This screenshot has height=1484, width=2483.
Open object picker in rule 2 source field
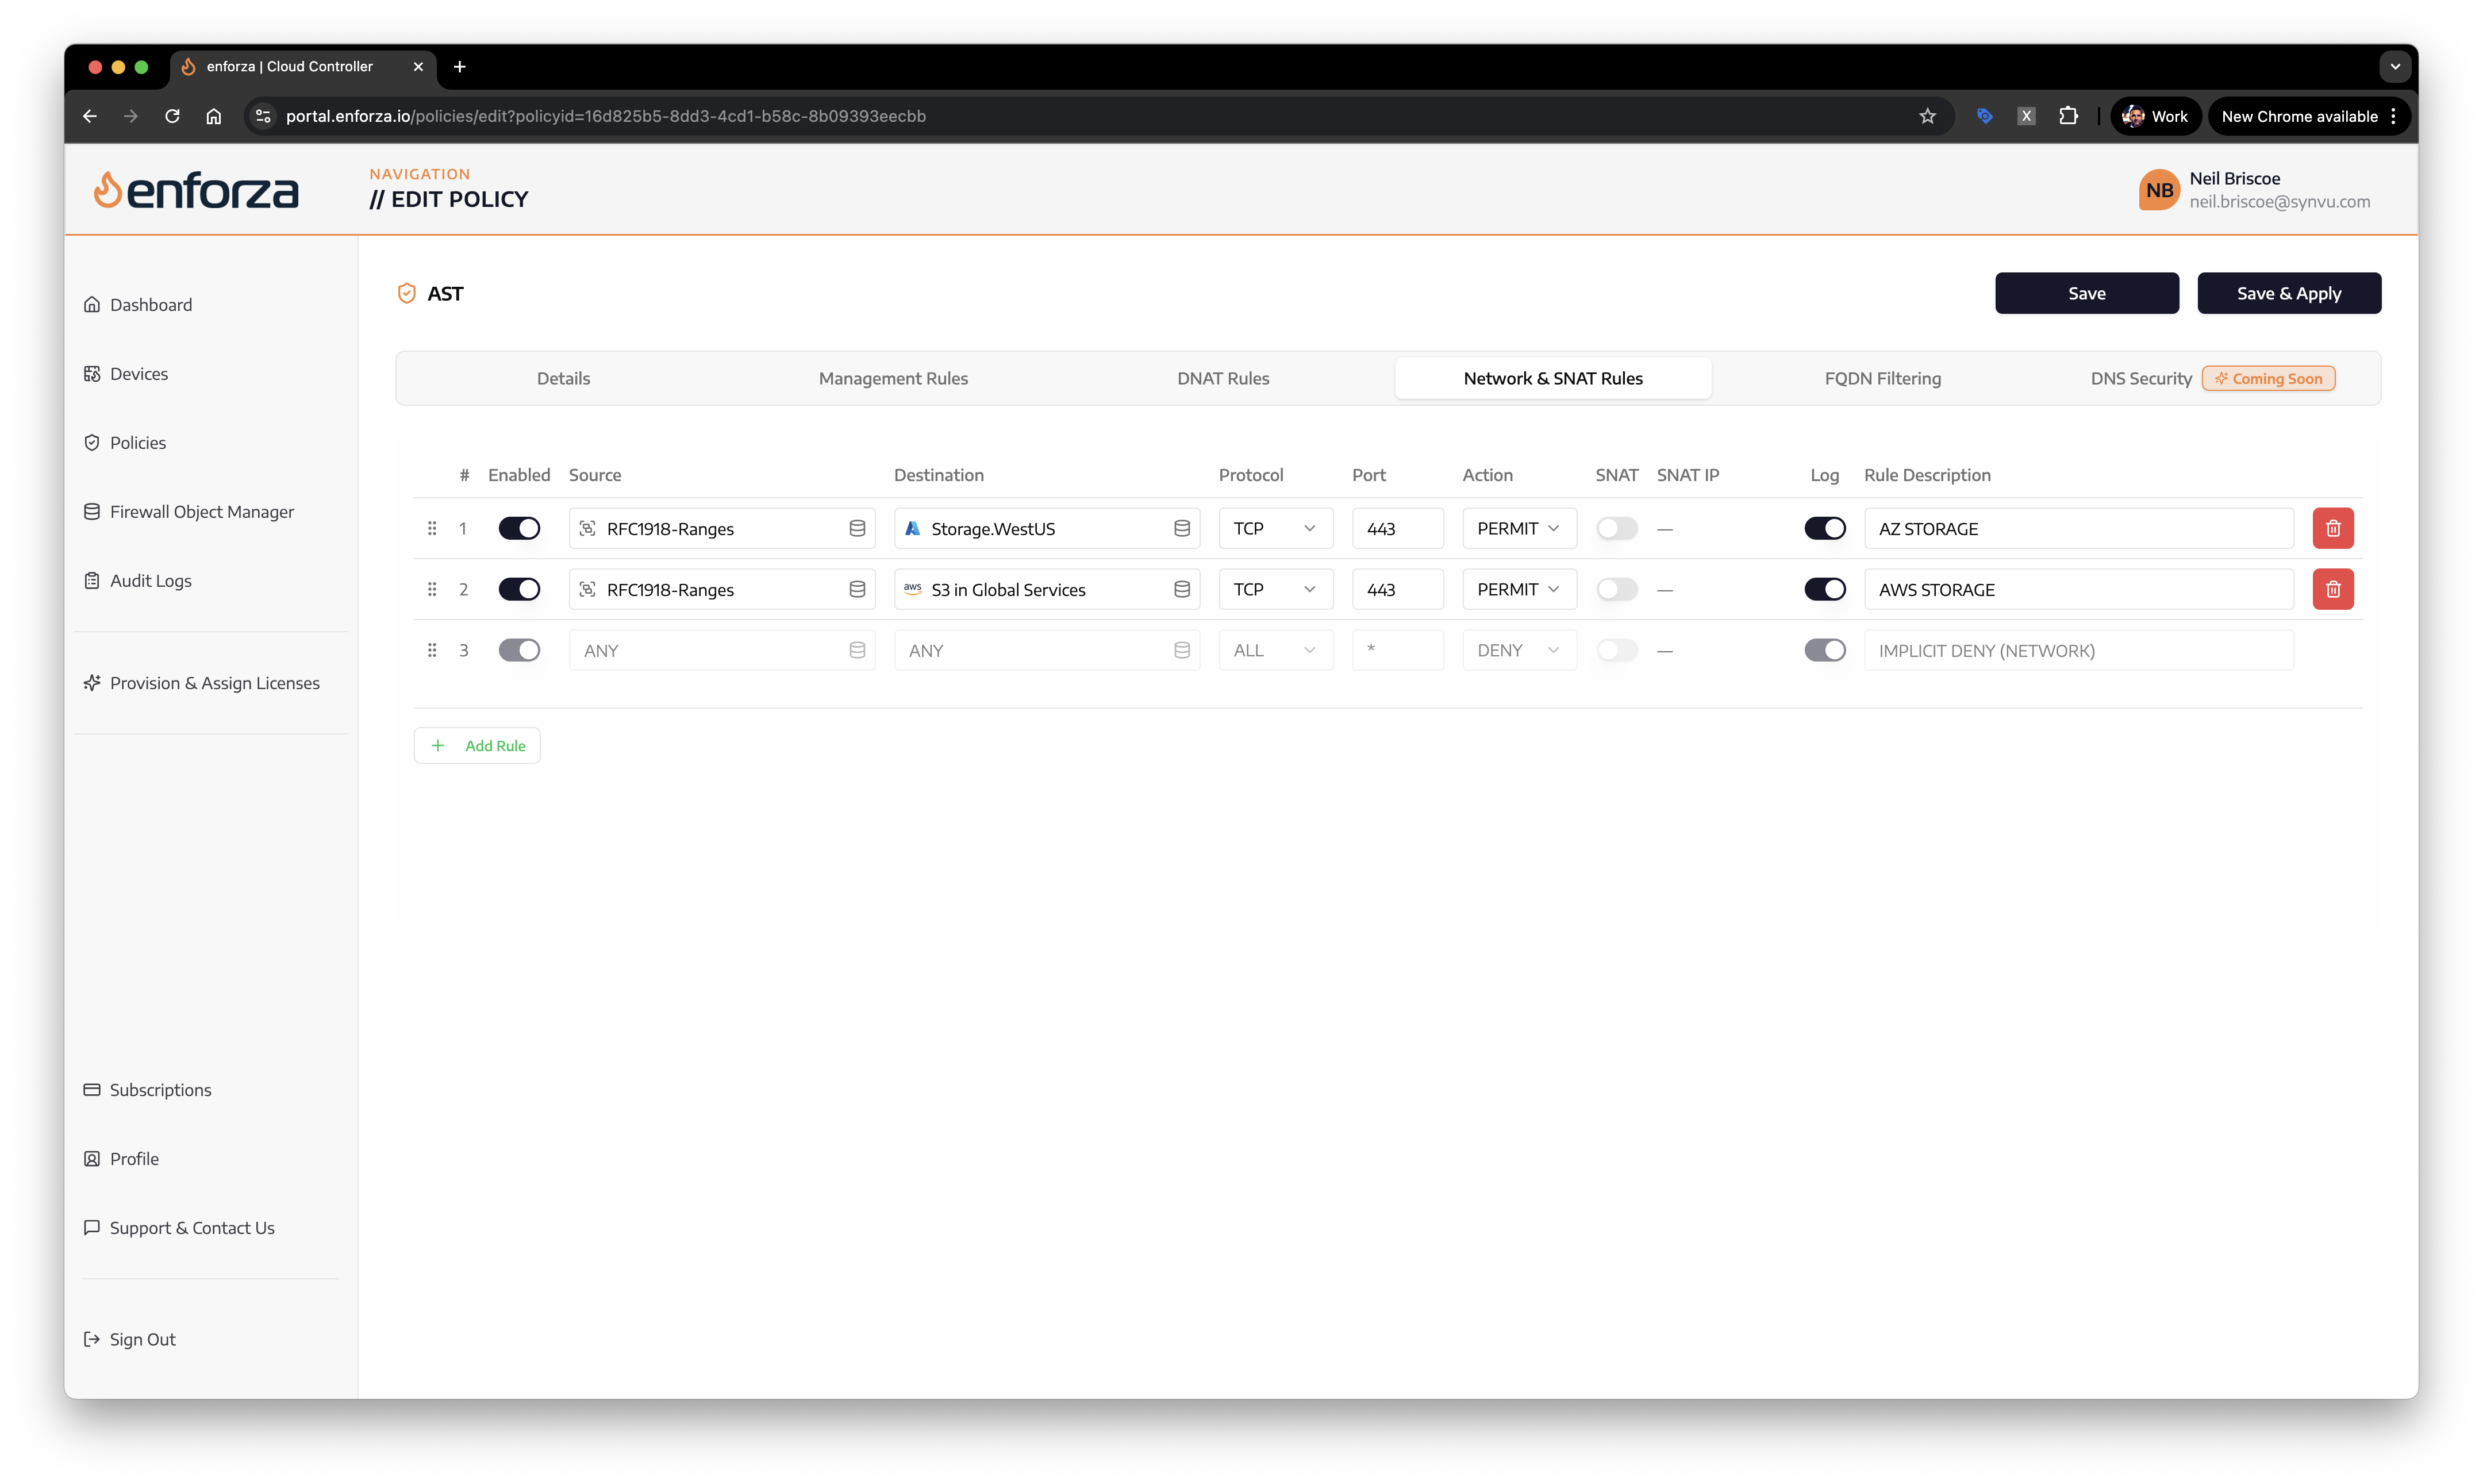point(857,589)
